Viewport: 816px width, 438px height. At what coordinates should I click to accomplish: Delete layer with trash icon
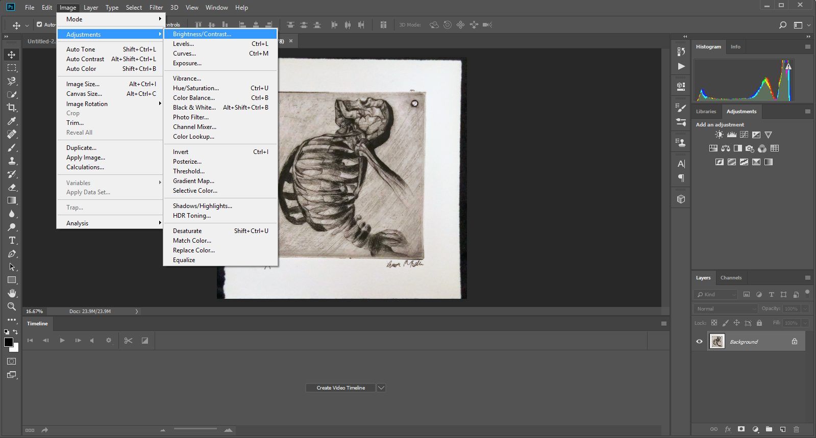(x=796, y=429)
